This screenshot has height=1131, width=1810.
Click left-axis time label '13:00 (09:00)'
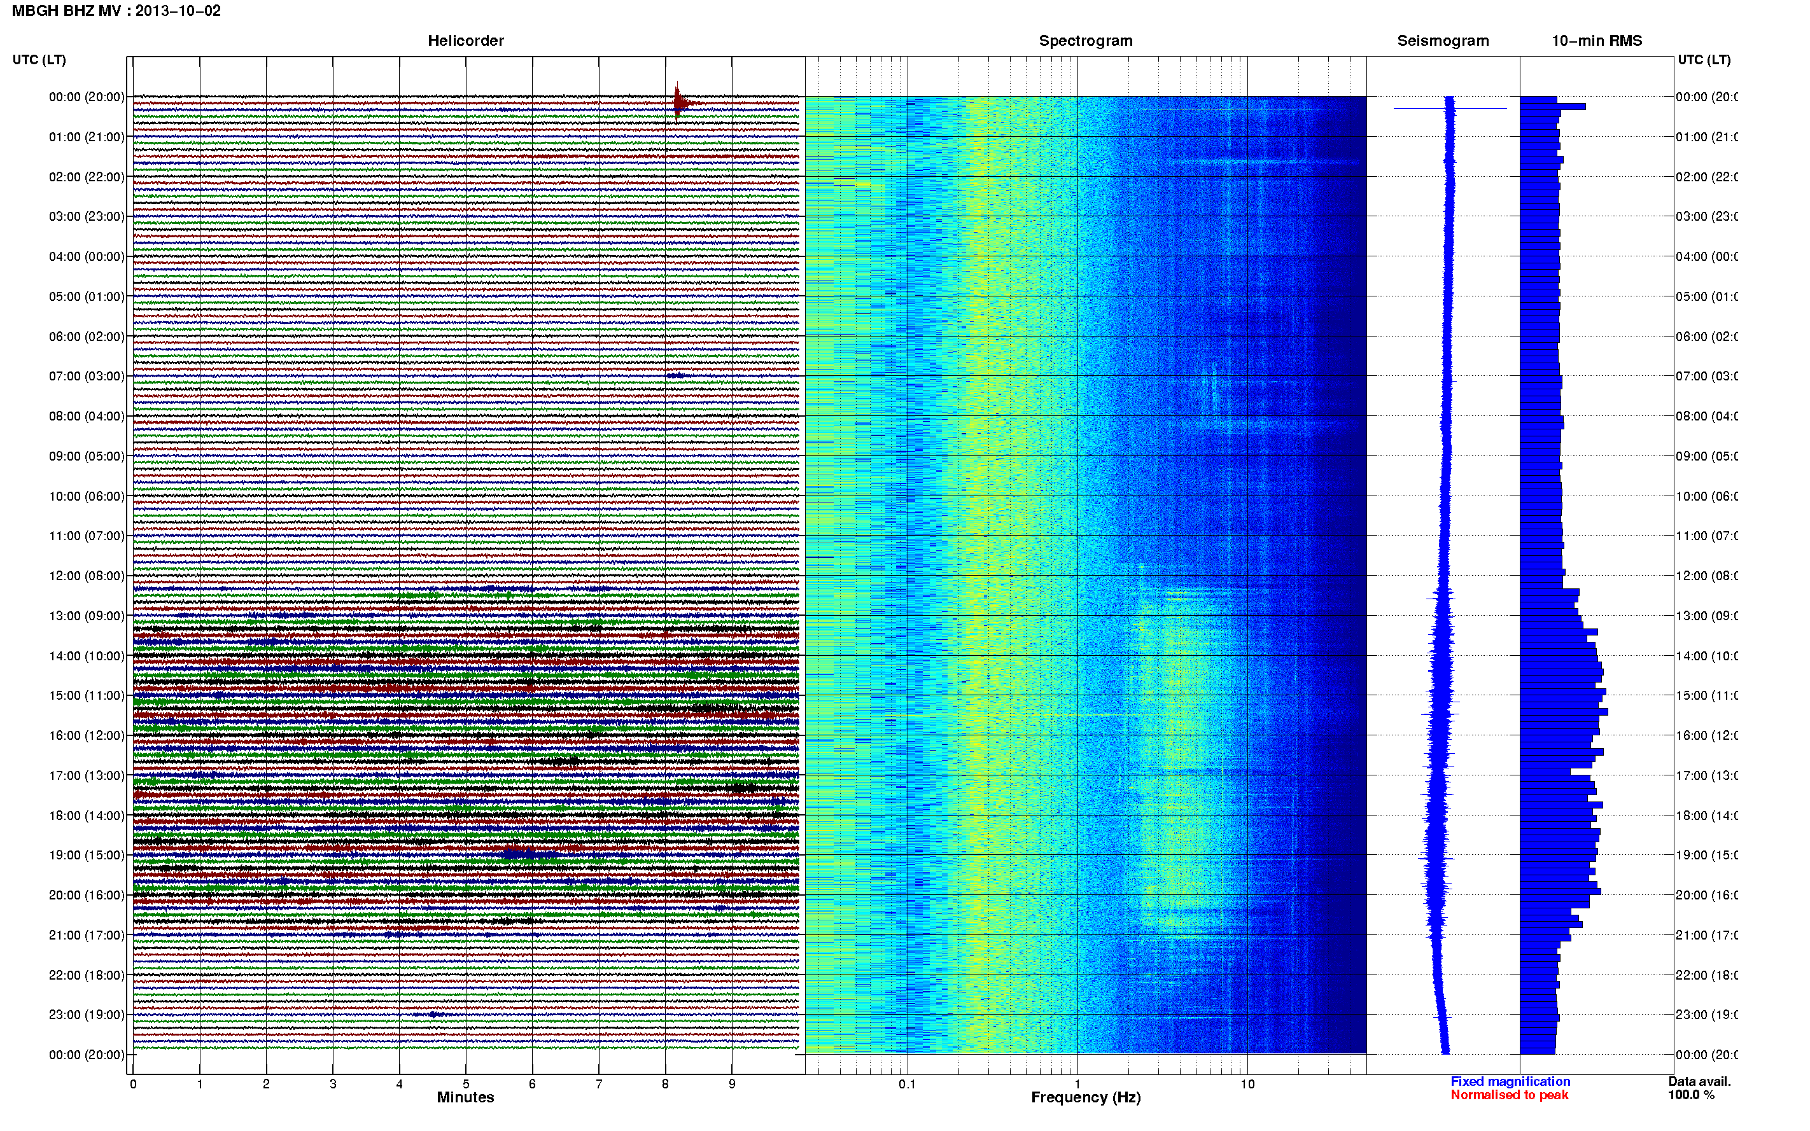coord(87,616)
